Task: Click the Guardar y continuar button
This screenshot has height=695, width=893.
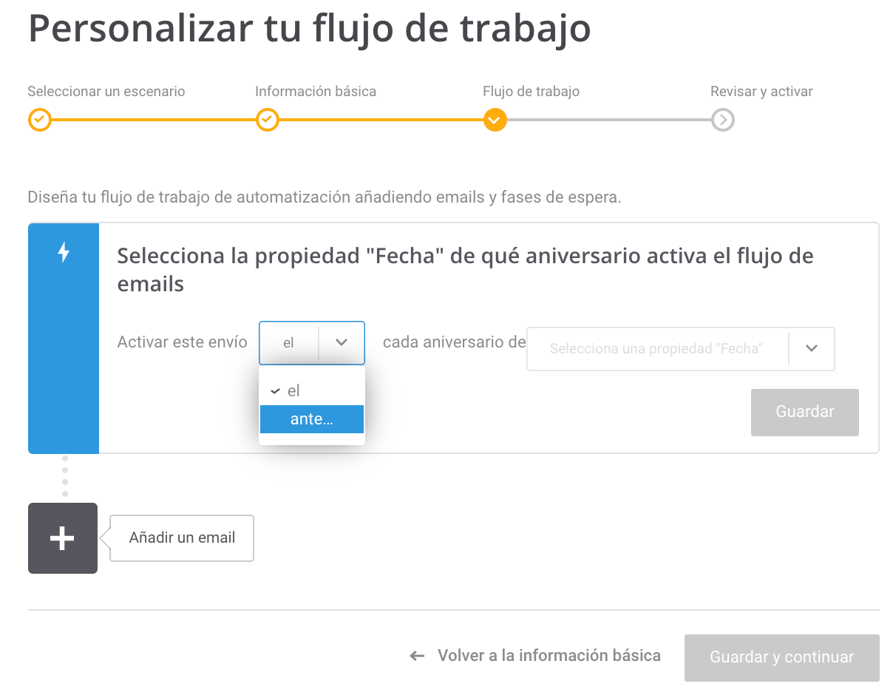Action: [x=781, y=657]
